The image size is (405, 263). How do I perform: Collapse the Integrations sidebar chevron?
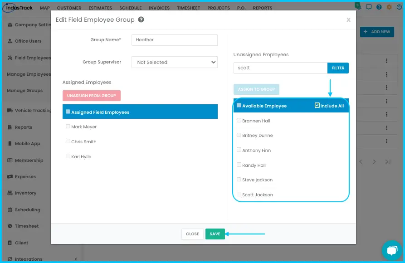point(76,259)
